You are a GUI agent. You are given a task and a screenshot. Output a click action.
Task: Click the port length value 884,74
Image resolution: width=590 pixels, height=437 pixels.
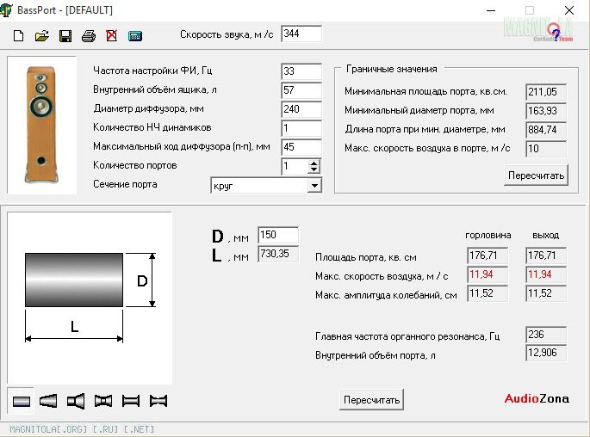pyautogui.click(x=546, y=130)
